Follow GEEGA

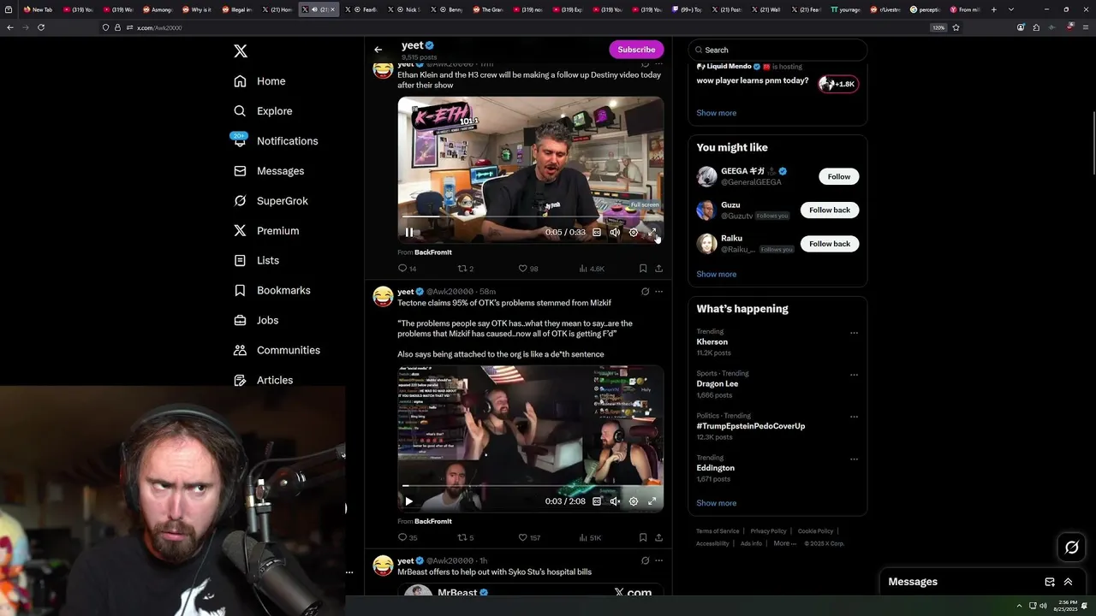[838, 176]
